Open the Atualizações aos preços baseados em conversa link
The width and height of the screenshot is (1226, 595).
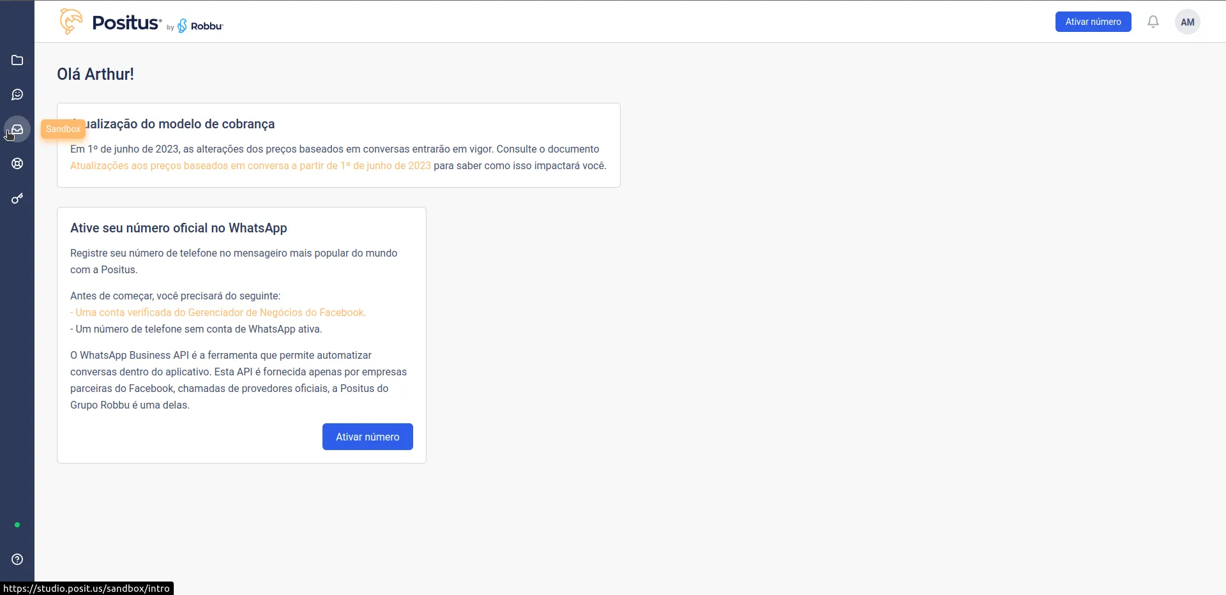pyautogui.click(x=250, y=165)
